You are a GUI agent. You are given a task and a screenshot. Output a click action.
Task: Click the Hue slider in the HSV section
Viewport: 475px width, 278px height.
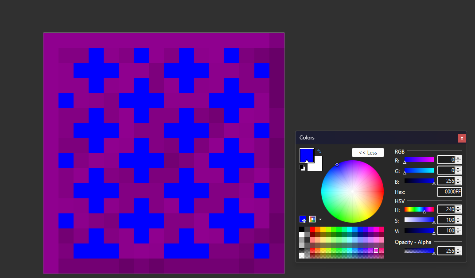pyautogui.click(x=419, y=209)
